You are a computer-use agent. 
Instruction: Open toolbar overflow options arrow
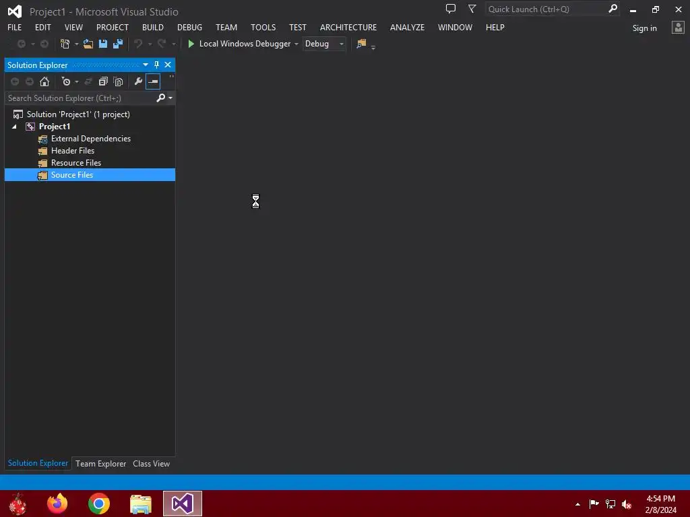point(373,47)
